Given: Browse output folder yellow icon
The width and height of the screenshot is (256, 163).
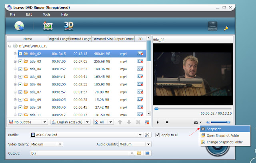Looking at the screenshot, I should (139, 153).
